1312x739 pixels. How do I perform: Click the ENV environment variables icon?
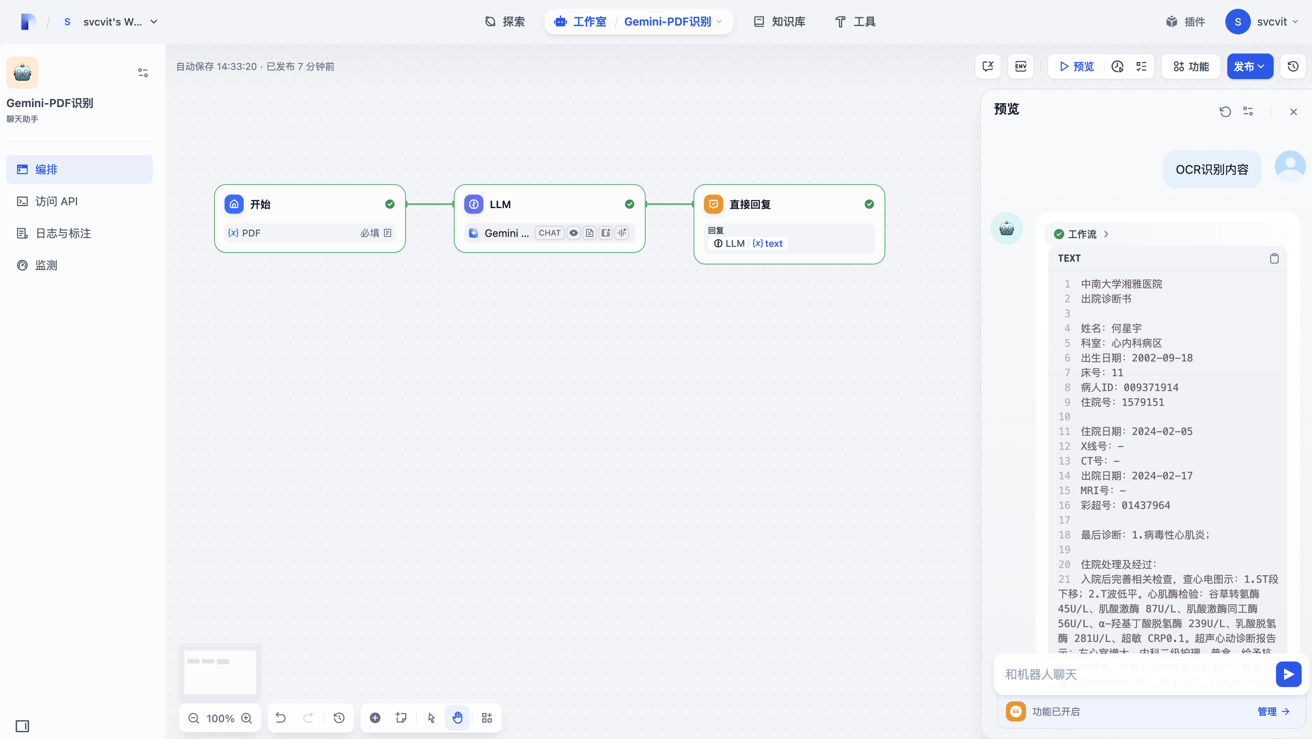click(1020, 66)
